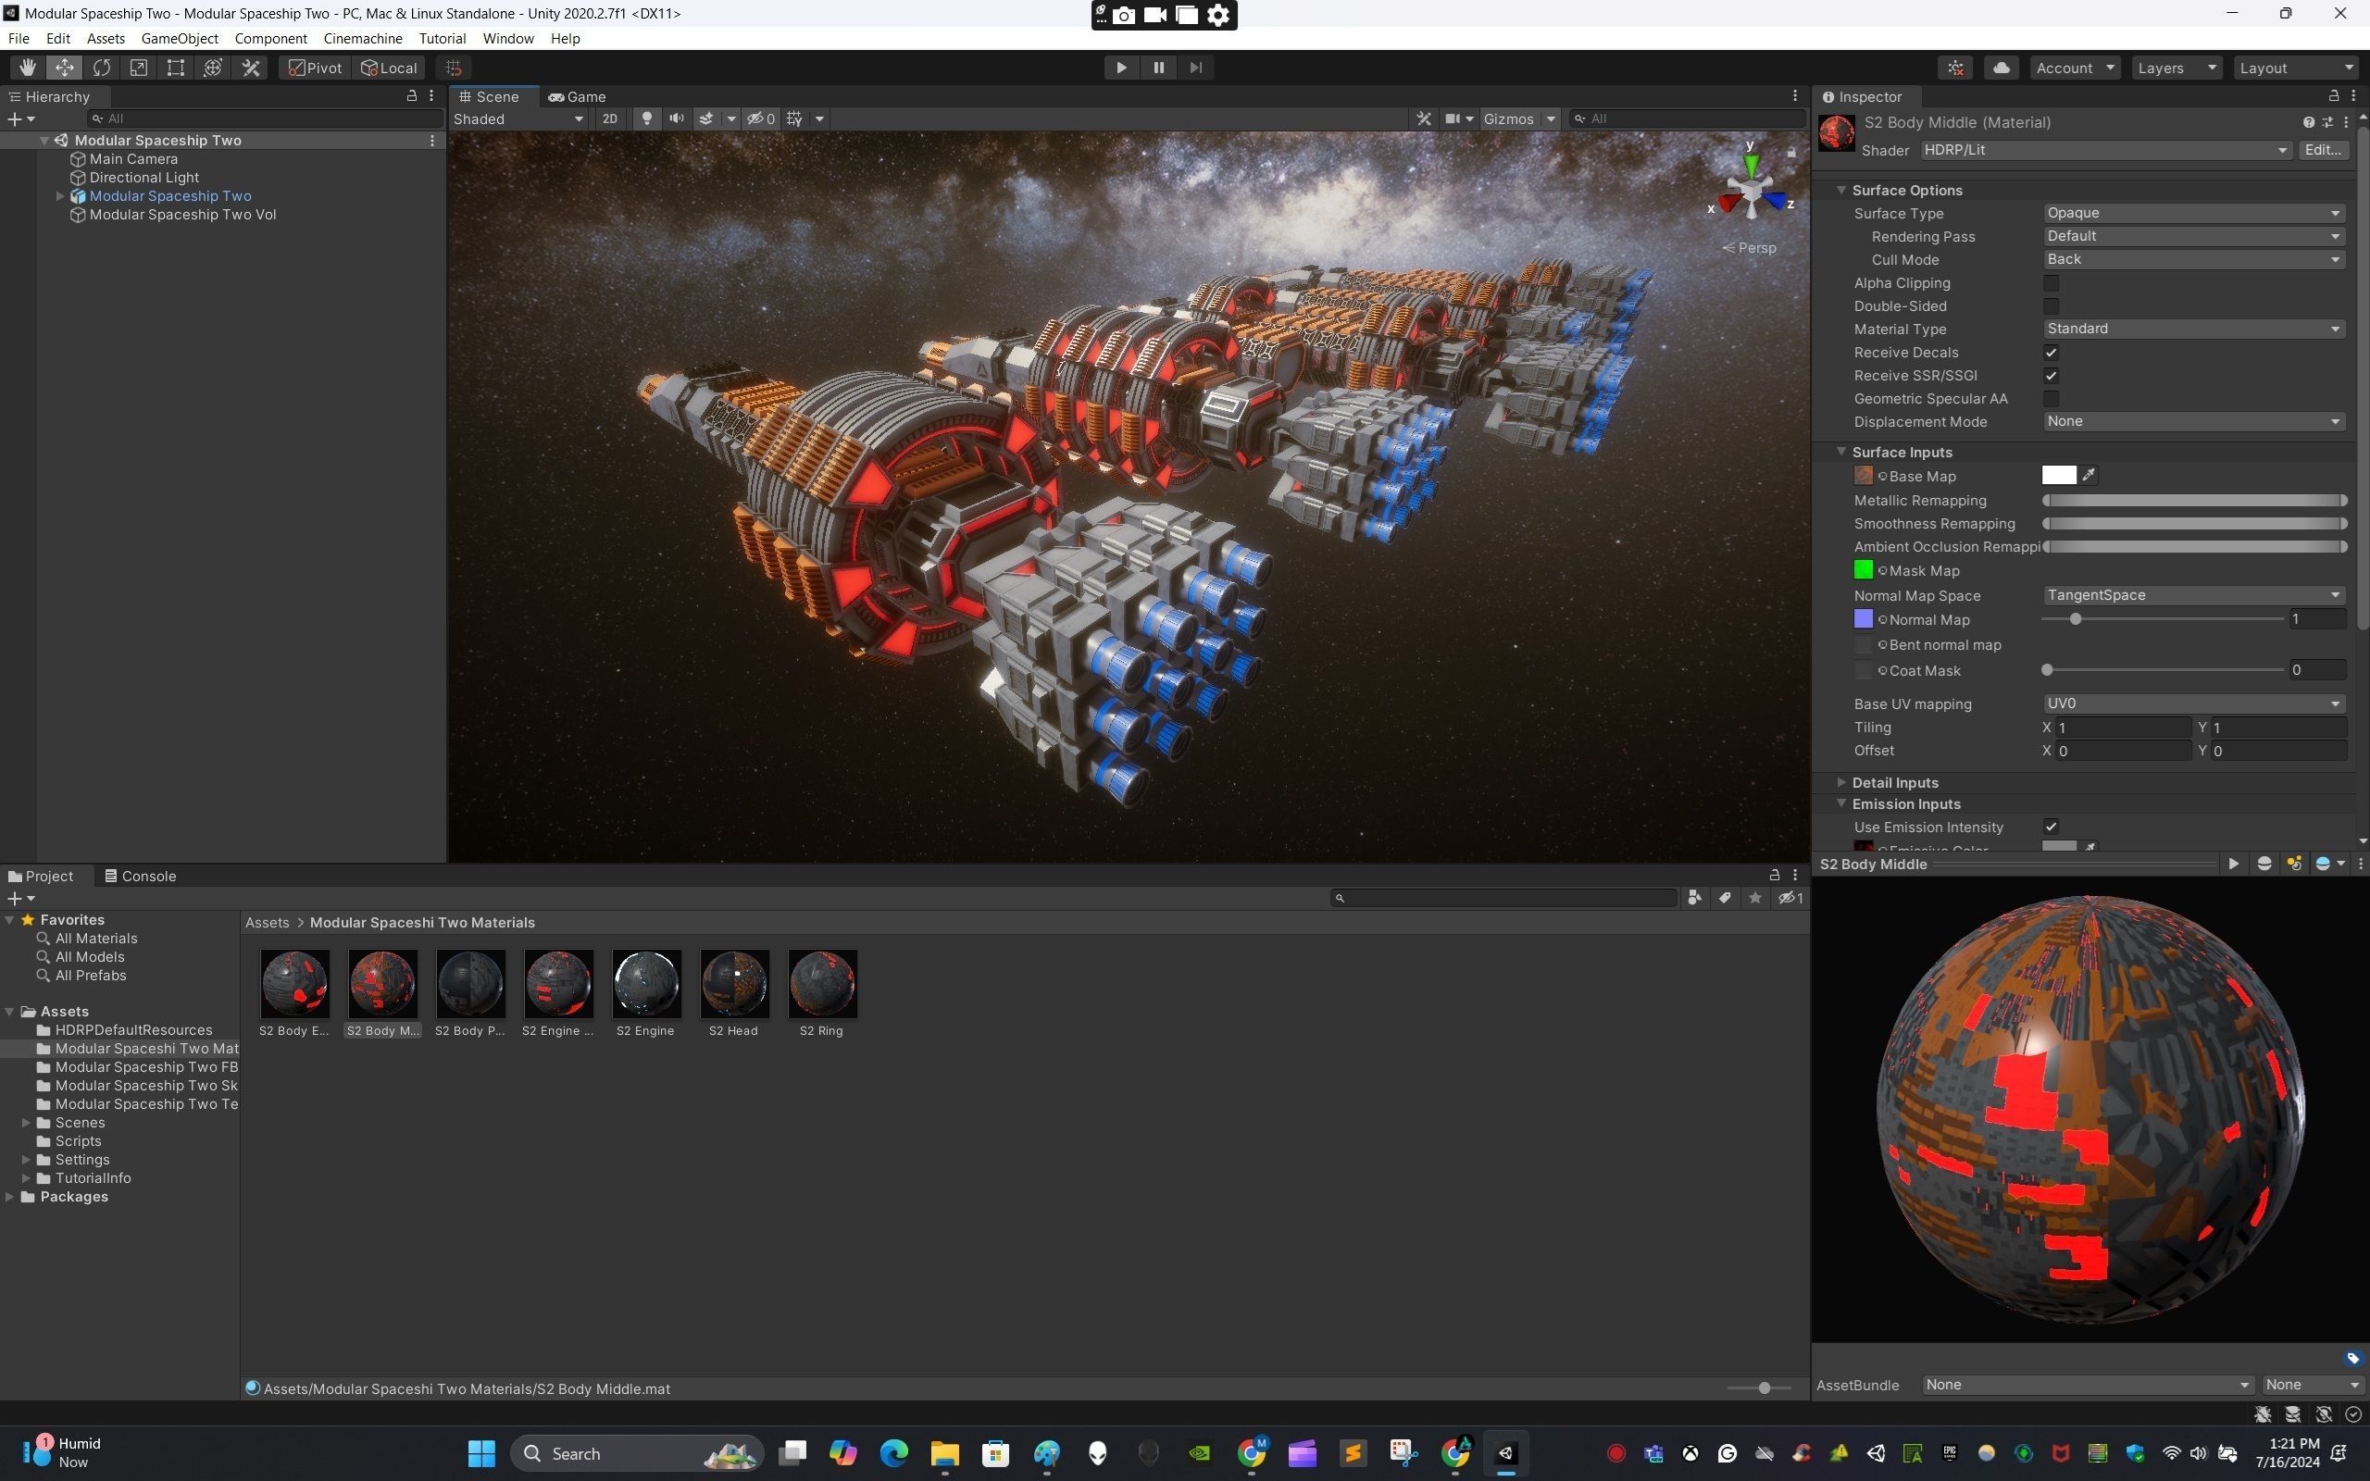Select the Scale tool

(139, 68)
